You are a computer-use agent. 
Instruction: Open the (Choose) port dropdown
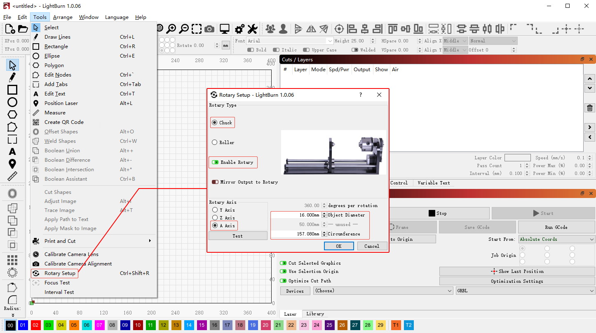point(383,291)
